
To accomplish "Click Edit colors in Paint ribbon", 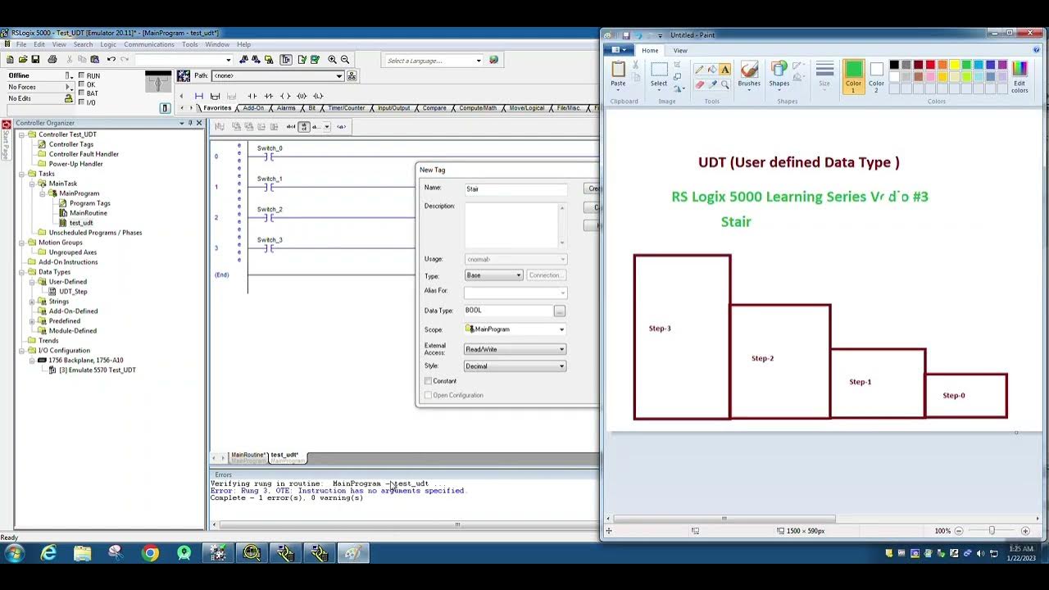I will 1019,77.
